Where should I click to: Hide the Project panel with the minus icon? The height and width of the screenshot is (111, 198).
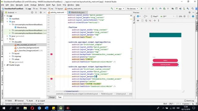click(x=45, y=12)
